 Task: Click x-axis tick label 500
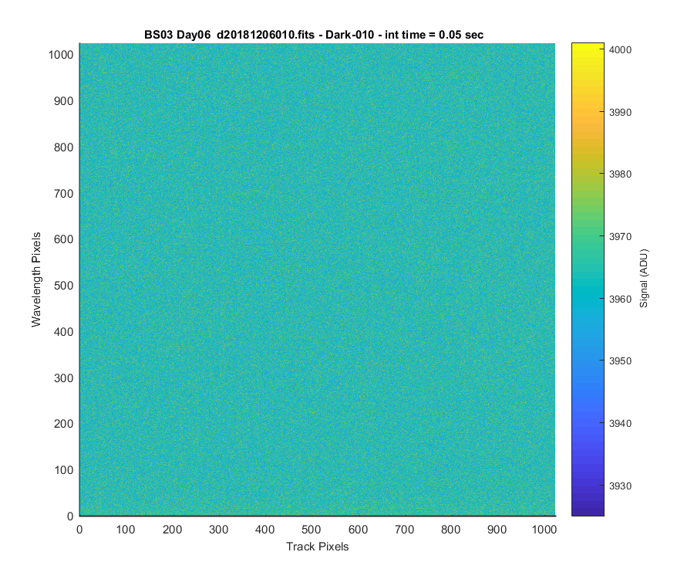(x=312, y=530)
